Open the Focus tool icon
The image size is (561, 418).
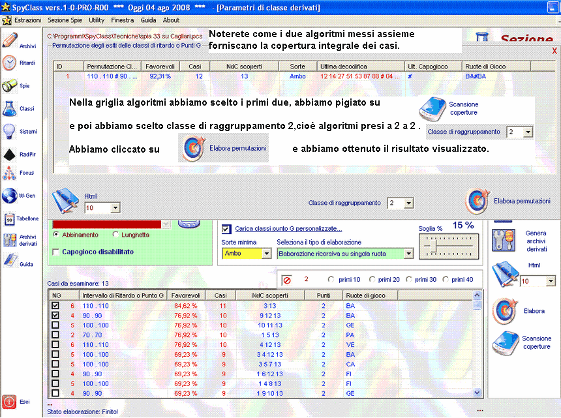[9, 173]
